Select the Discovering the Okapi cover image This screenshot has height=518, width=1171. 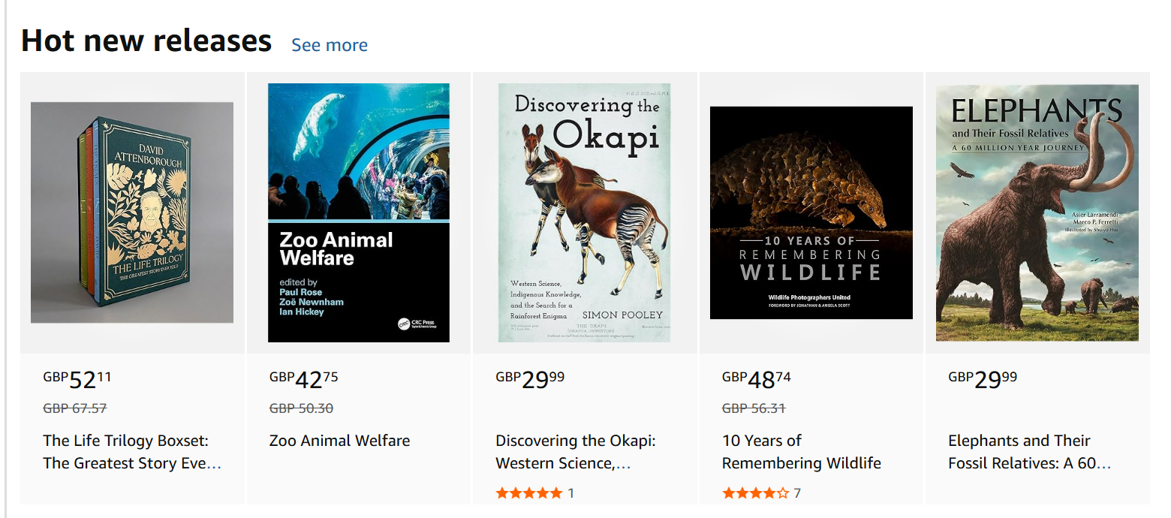tap(584, 212)
